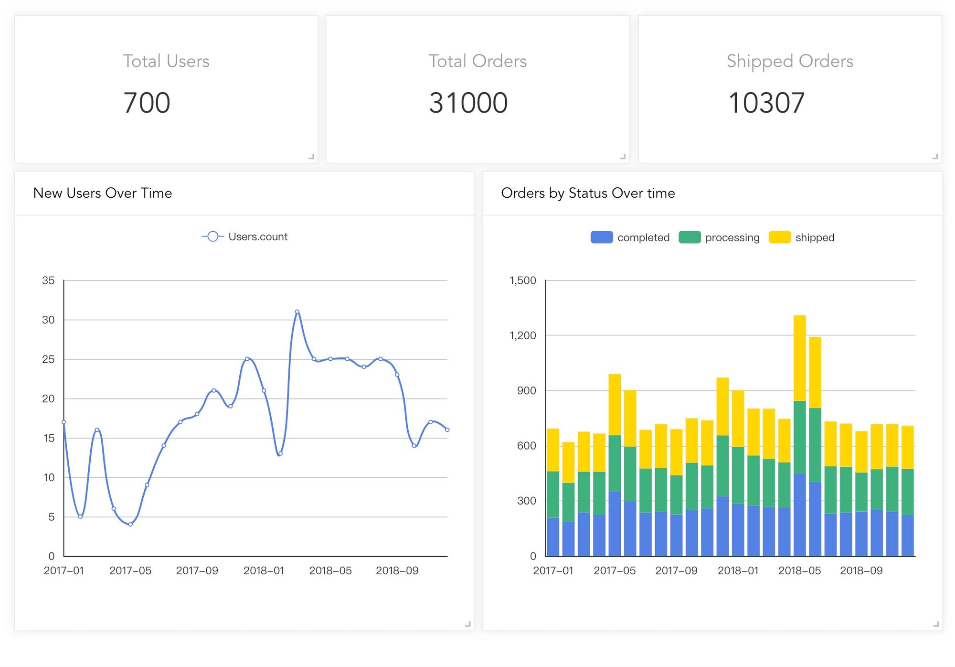Click the tallest stacked bar's blue segment
The height and width of the screenshot is (667, 955).
coord(800,515)
